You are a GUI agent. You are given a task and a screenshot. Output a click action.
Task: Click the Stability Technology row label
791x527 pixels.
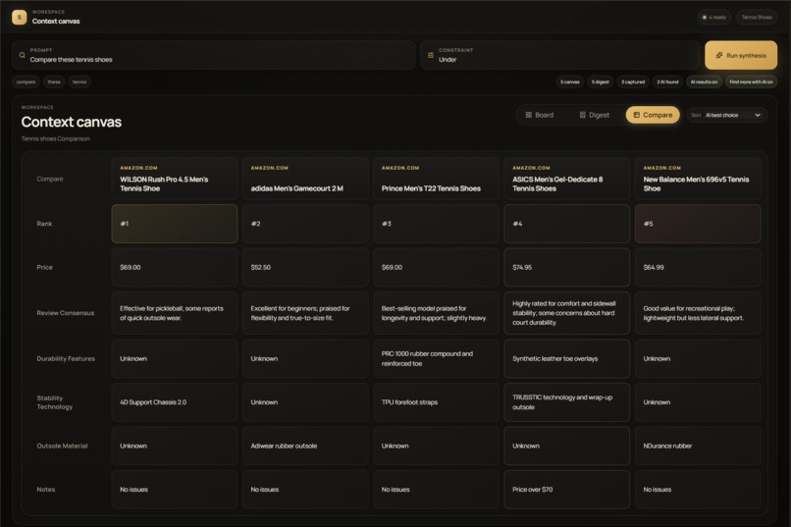click(55, 402)
